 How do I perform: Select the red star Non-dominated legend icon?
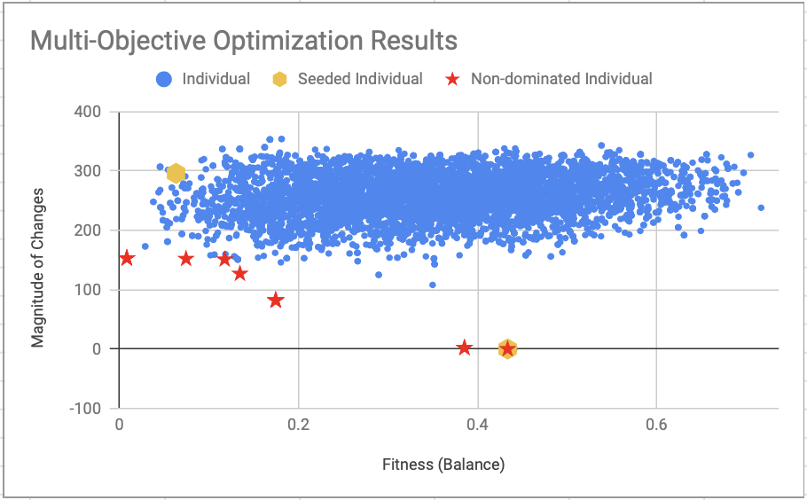453,79
